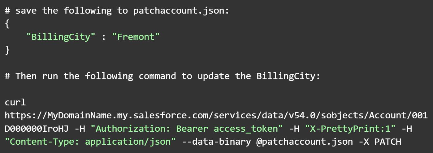This screenshot has width=433, height=153.
Task: Click the "Authorization: Bearer access_token" header string
Action: tap(189, 129)
